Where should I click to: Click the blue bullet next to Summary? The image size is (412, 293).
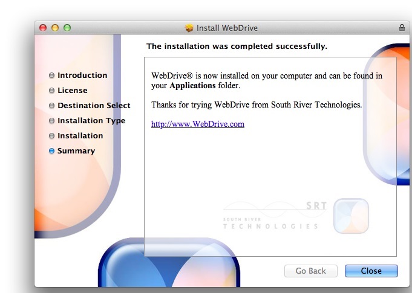(x=52, y=151)
